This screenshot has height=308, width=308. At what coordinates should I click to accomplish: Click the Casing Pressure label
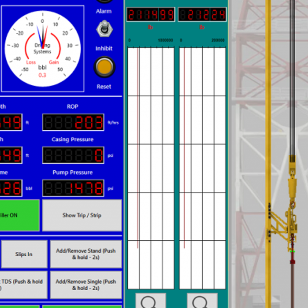(x=73, y=139)
